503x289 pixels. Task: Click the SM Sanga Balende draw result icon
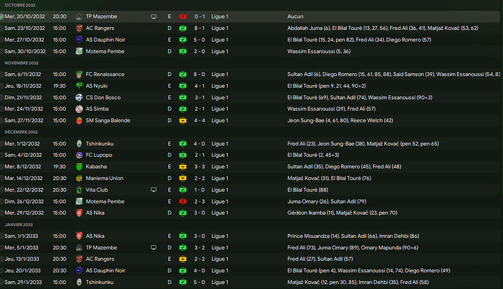[x=182, y=121]
